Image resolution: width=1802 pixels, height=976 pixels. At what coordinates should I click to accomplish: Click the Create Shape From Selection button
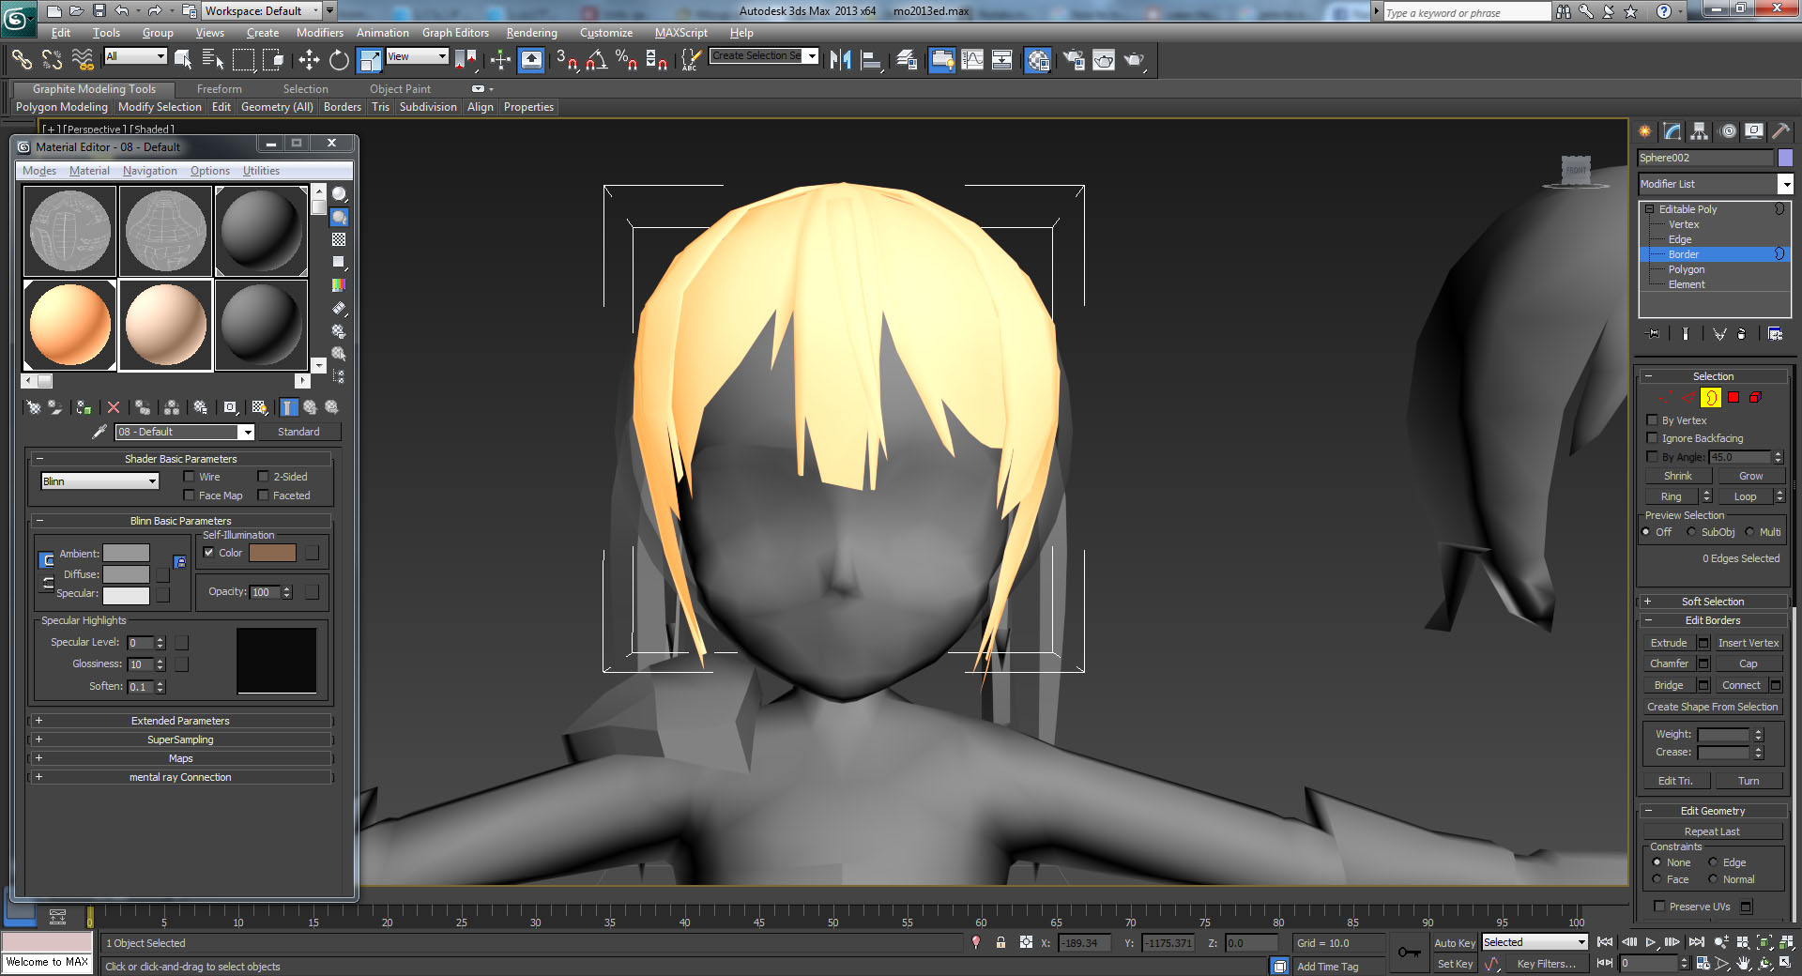coord(1712,707)
